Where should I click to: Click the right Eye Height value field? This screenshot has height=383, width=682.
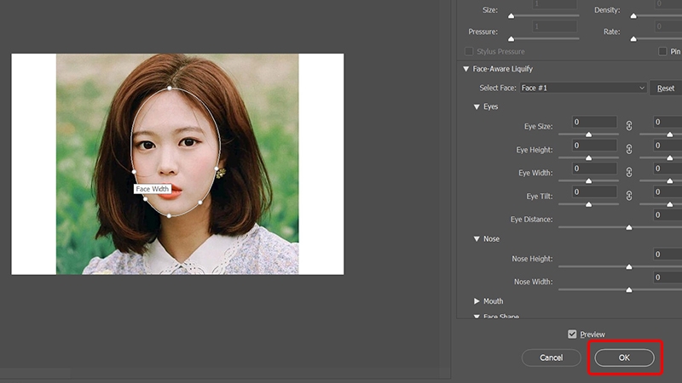coord(668,146)
